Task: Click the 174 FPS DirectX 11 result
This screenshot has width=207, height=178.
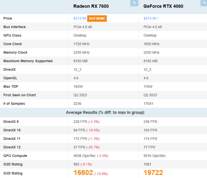Action: (150, 139)
